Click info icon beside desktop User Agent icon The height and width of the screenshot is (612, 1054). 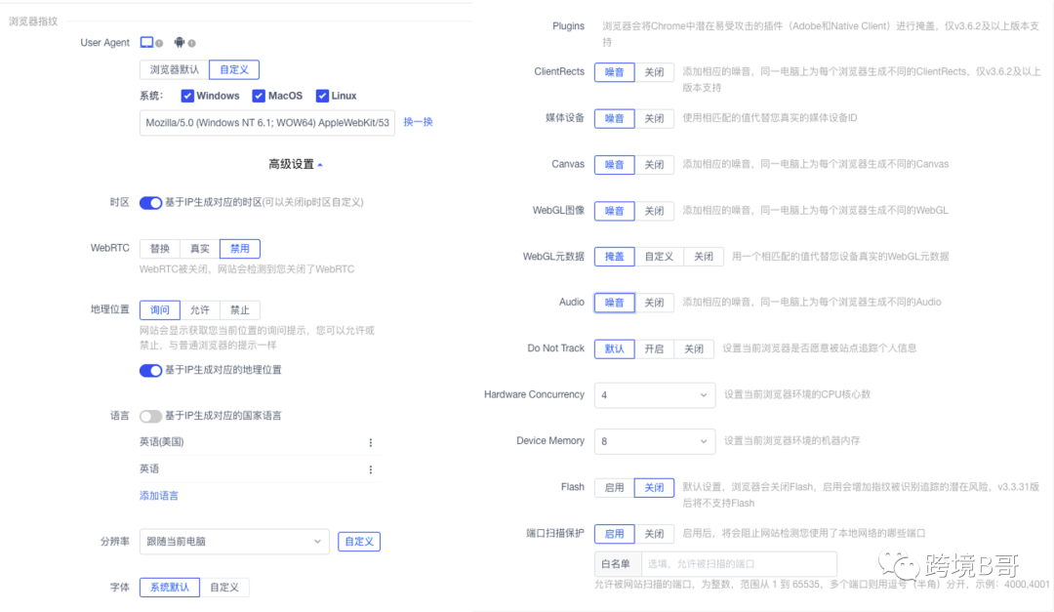pos(159,44)
